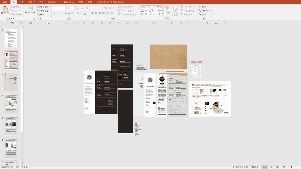Select the Slide Sorter view icon
301x169 pixels.
pyautogui.click(x=271, y=167)
